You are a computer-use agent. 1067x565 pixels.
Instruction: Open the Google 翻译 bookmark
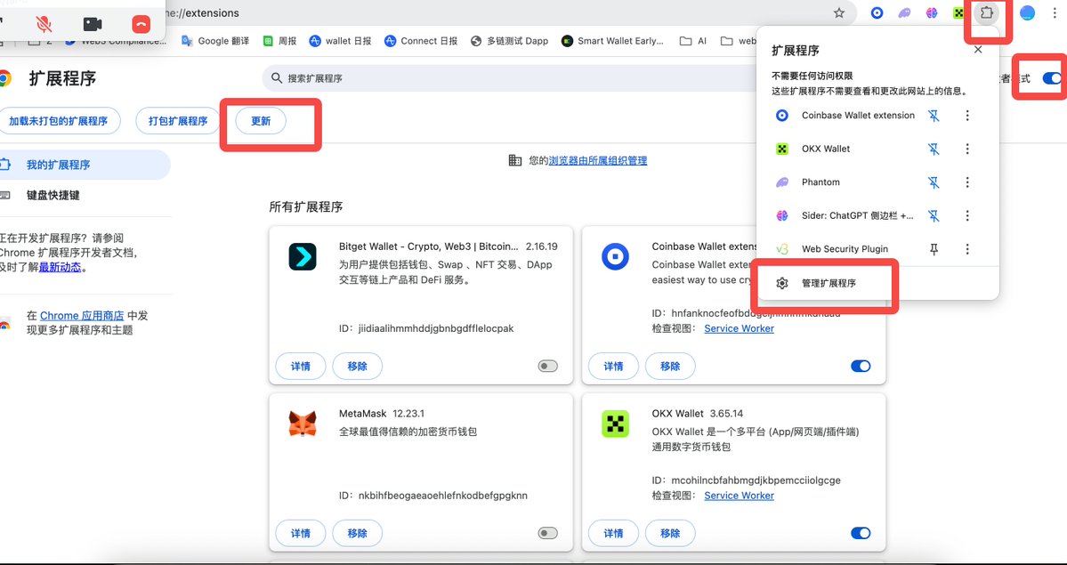[215, 41]
